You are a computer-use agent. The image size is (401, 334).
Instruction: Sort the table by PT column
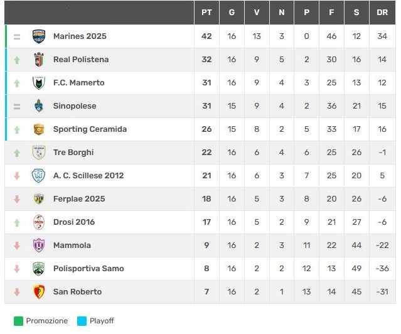pos(206,13)
